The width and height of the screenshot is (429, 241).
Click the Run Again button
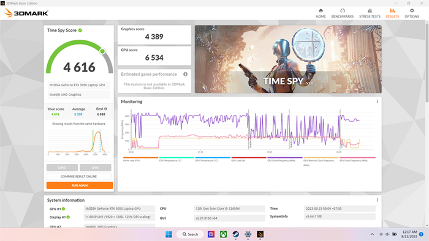pyautogui.click(x=80, y=185)
